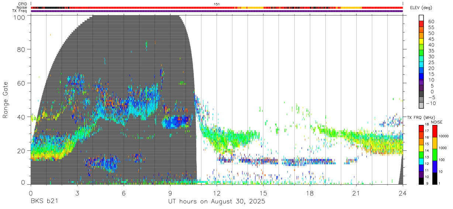Click the x-axis tick label '12'

point(217,193)
